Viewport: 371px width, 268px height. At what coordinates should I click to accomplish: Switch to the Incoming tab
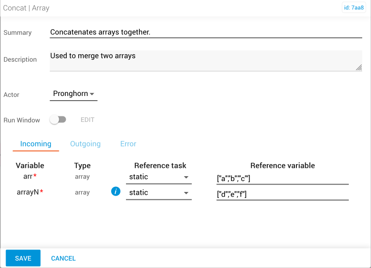[36, 144]
